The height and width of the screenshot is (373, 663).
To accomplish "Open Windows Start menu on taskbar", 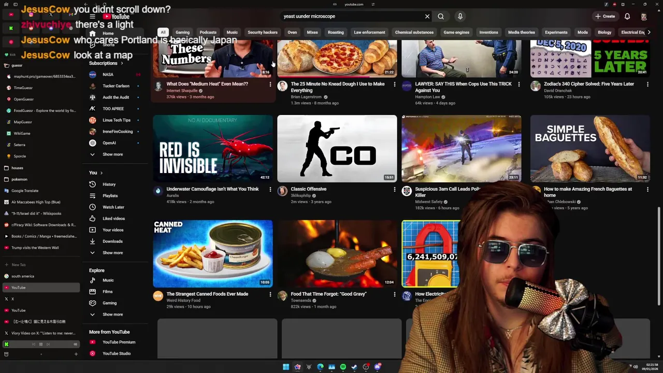I will 286,367.
